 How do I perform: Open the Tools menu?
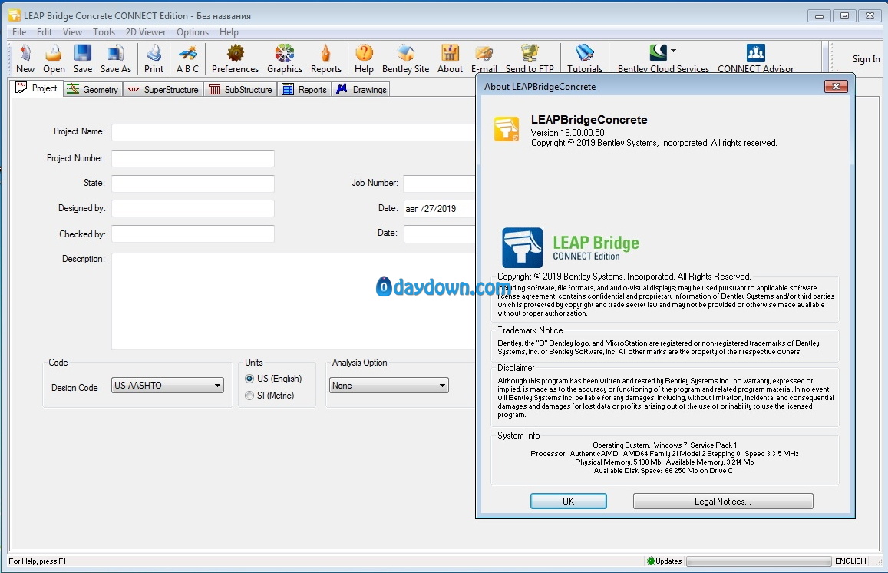tap(104, 32)
